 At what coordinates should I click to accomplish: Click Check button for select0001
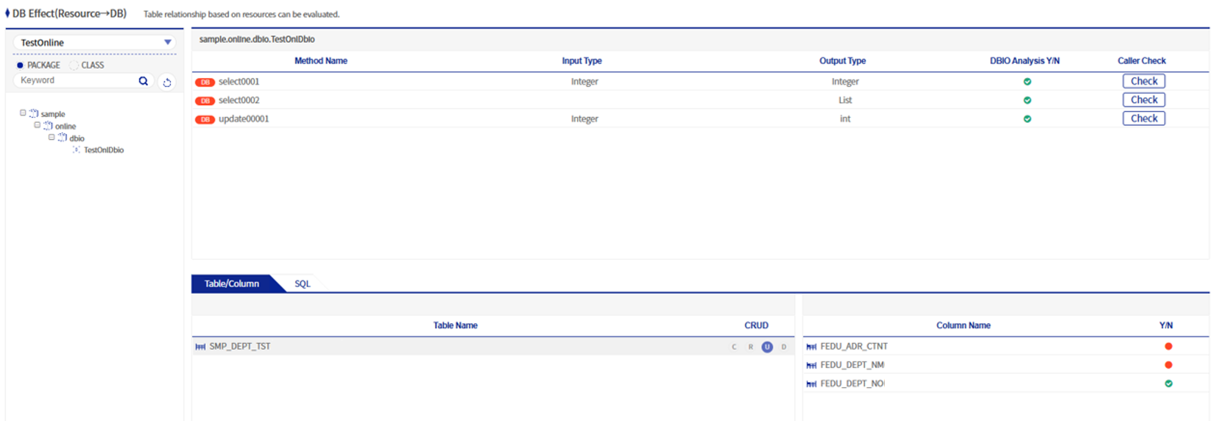[1144, 81]
